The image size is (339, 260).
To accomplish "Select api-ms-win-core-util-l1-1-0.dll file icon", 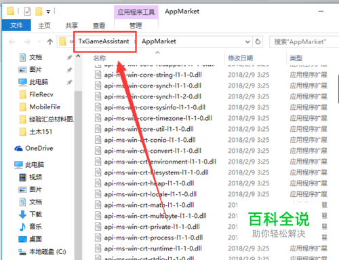I will [98, 128].
